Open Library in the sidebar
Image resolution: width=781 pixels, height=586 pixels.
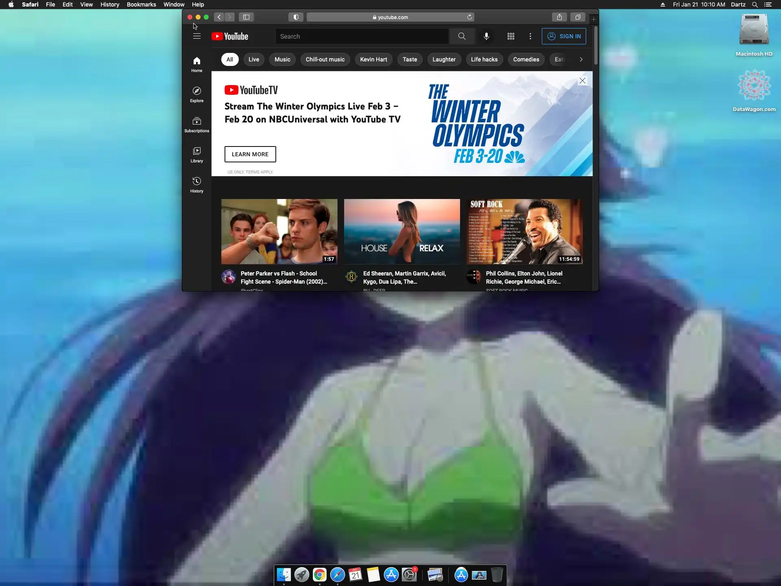point(196,154)
